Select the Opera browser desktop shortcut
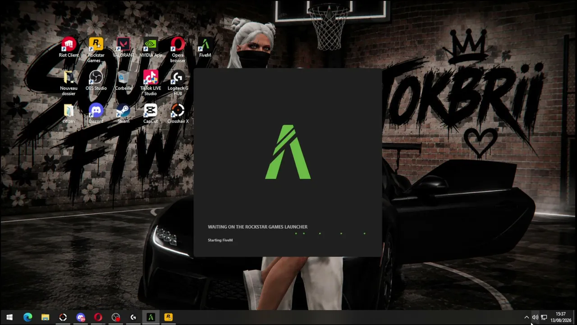This screenshot has width=577, height=325. pyautogui.click(x=178, y=51)
